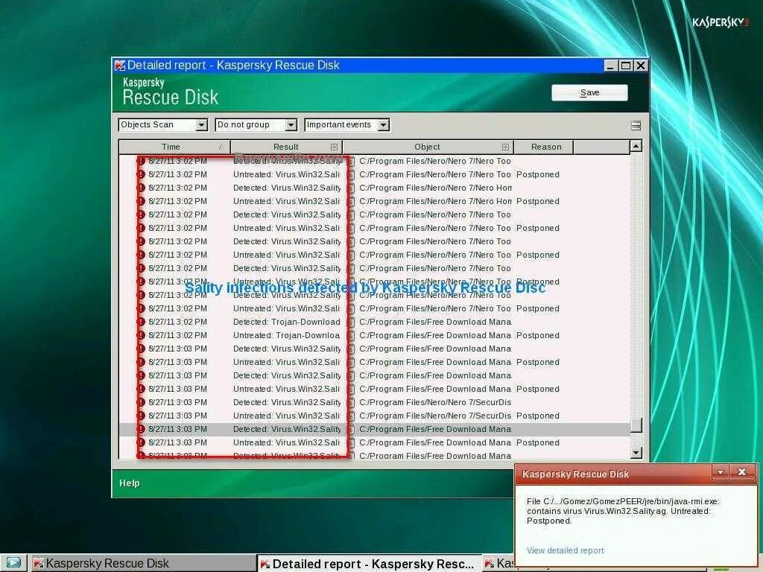Click the file icon on the Detected: Trojan-Download row
This screenshot has width=763, height=572.
pos(352,322)
